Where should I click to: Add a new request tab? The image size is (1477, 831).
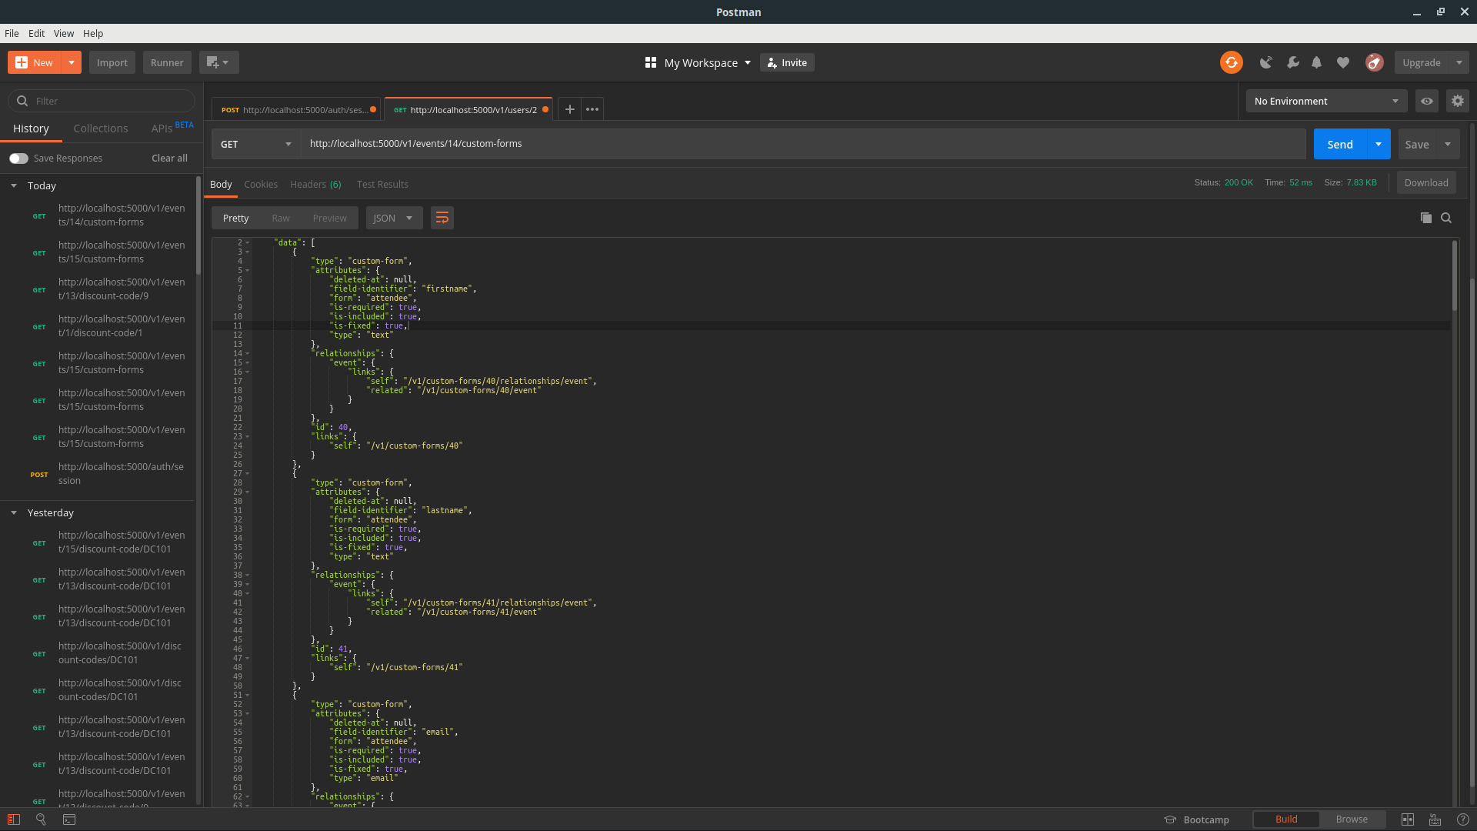[569, 109]
